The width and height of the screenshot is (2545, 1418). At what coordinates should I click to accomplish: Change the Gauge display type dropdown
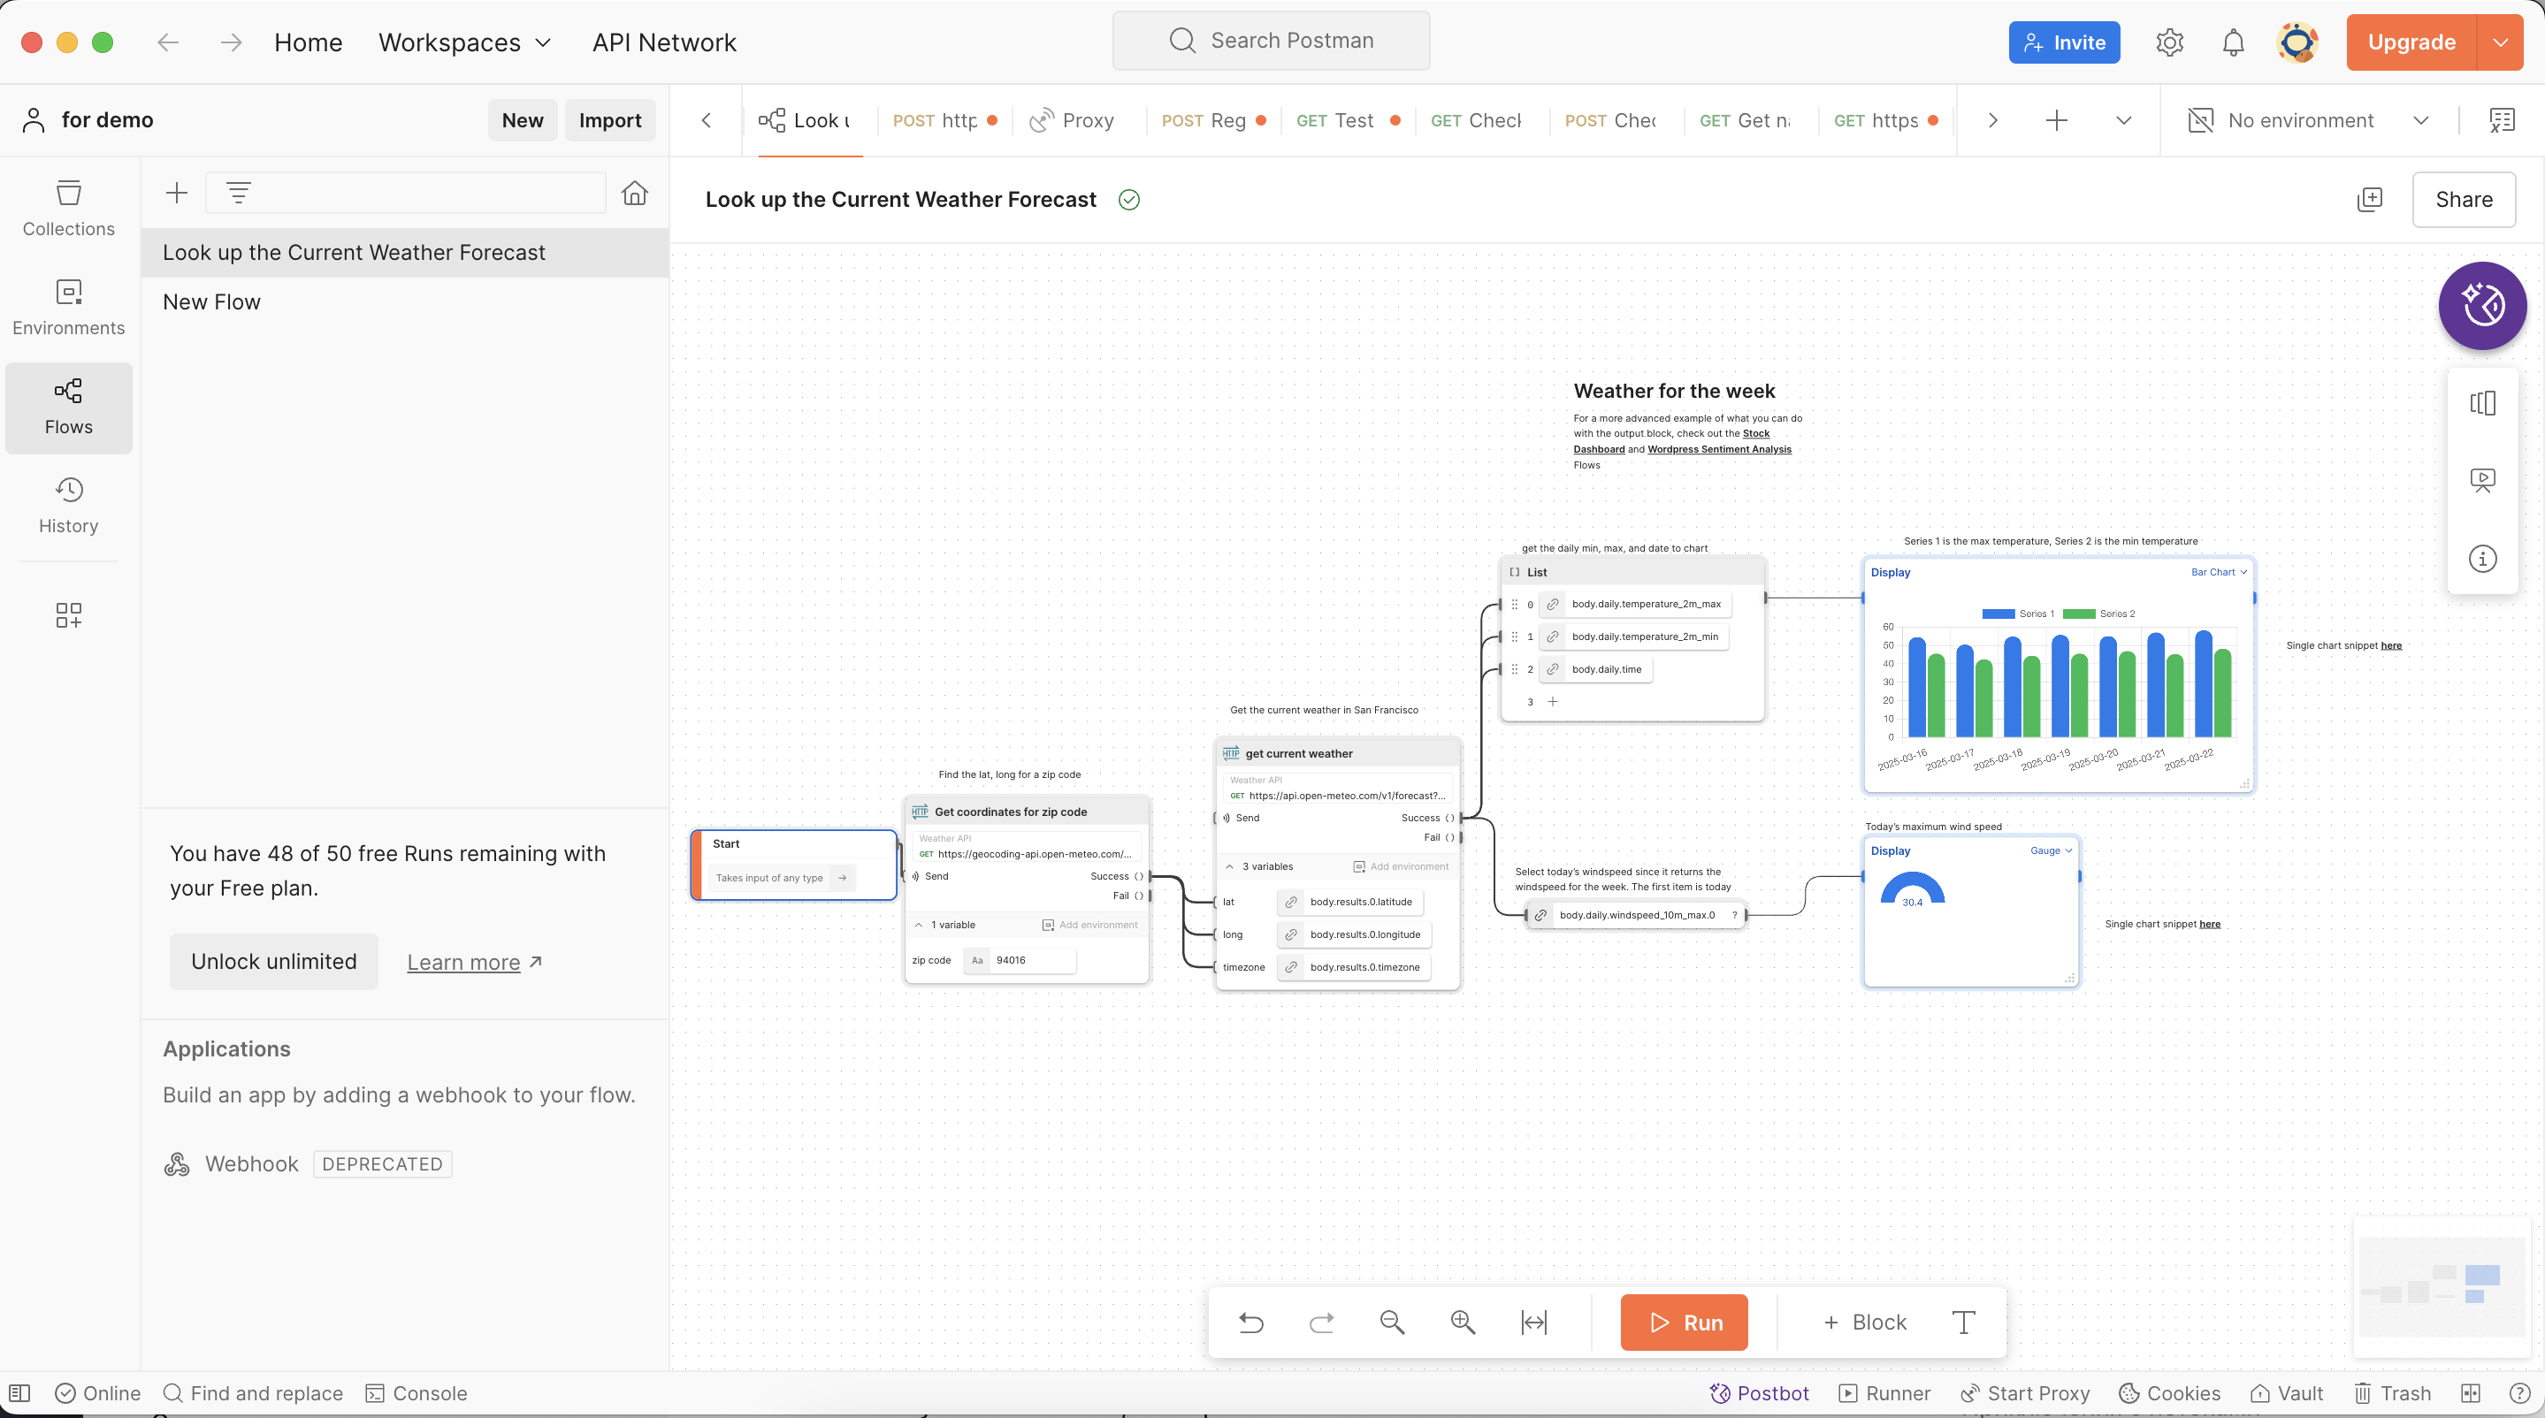tap(2051, 850)
